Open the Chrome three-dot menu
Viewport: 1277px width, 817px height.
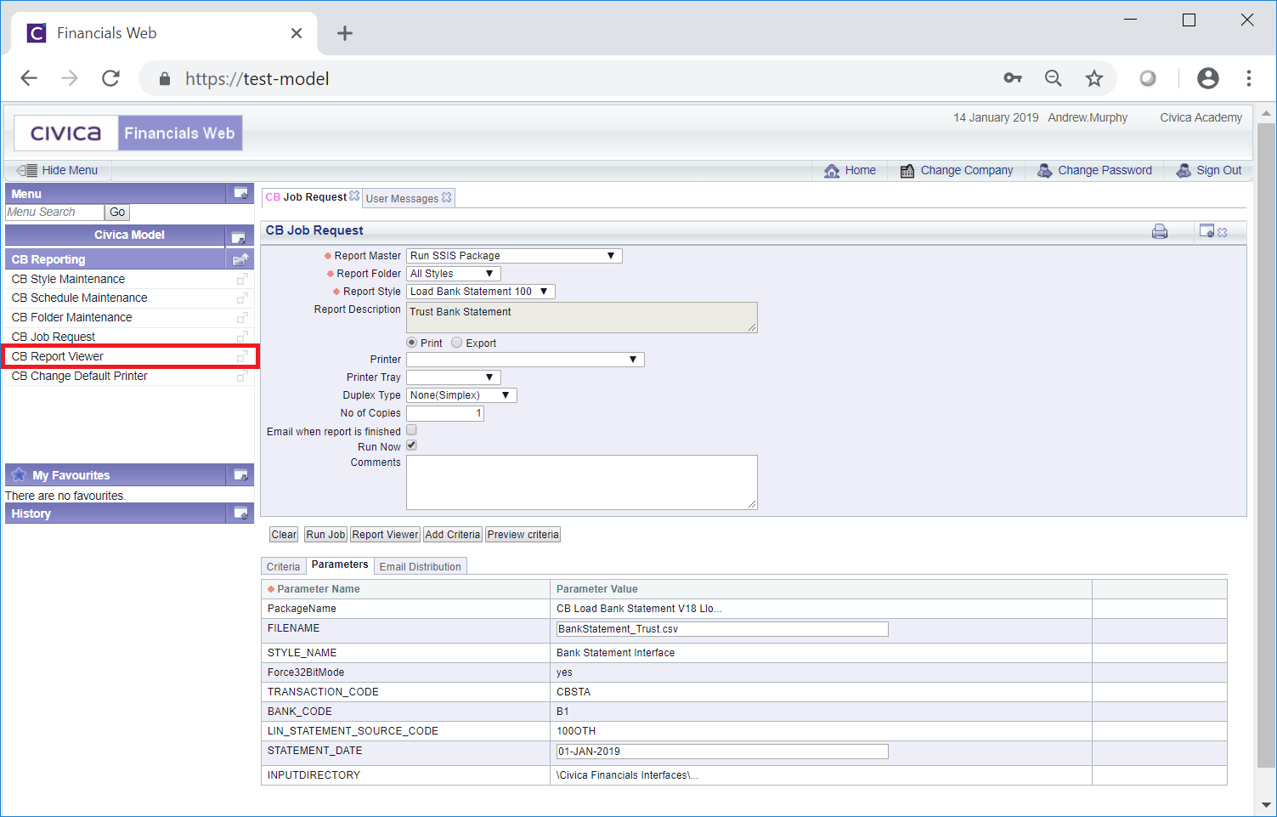pos(1249,78)
